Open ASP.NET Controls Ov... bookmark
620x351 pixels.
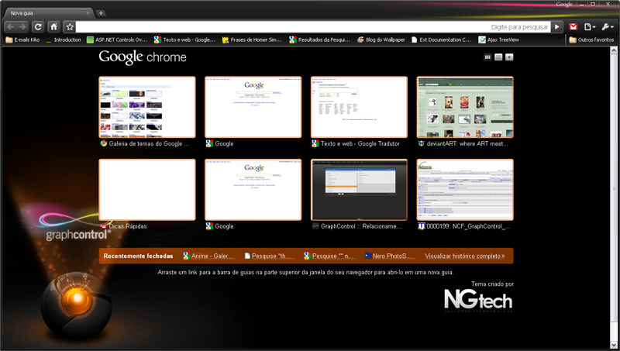click(x=117, y=40)
